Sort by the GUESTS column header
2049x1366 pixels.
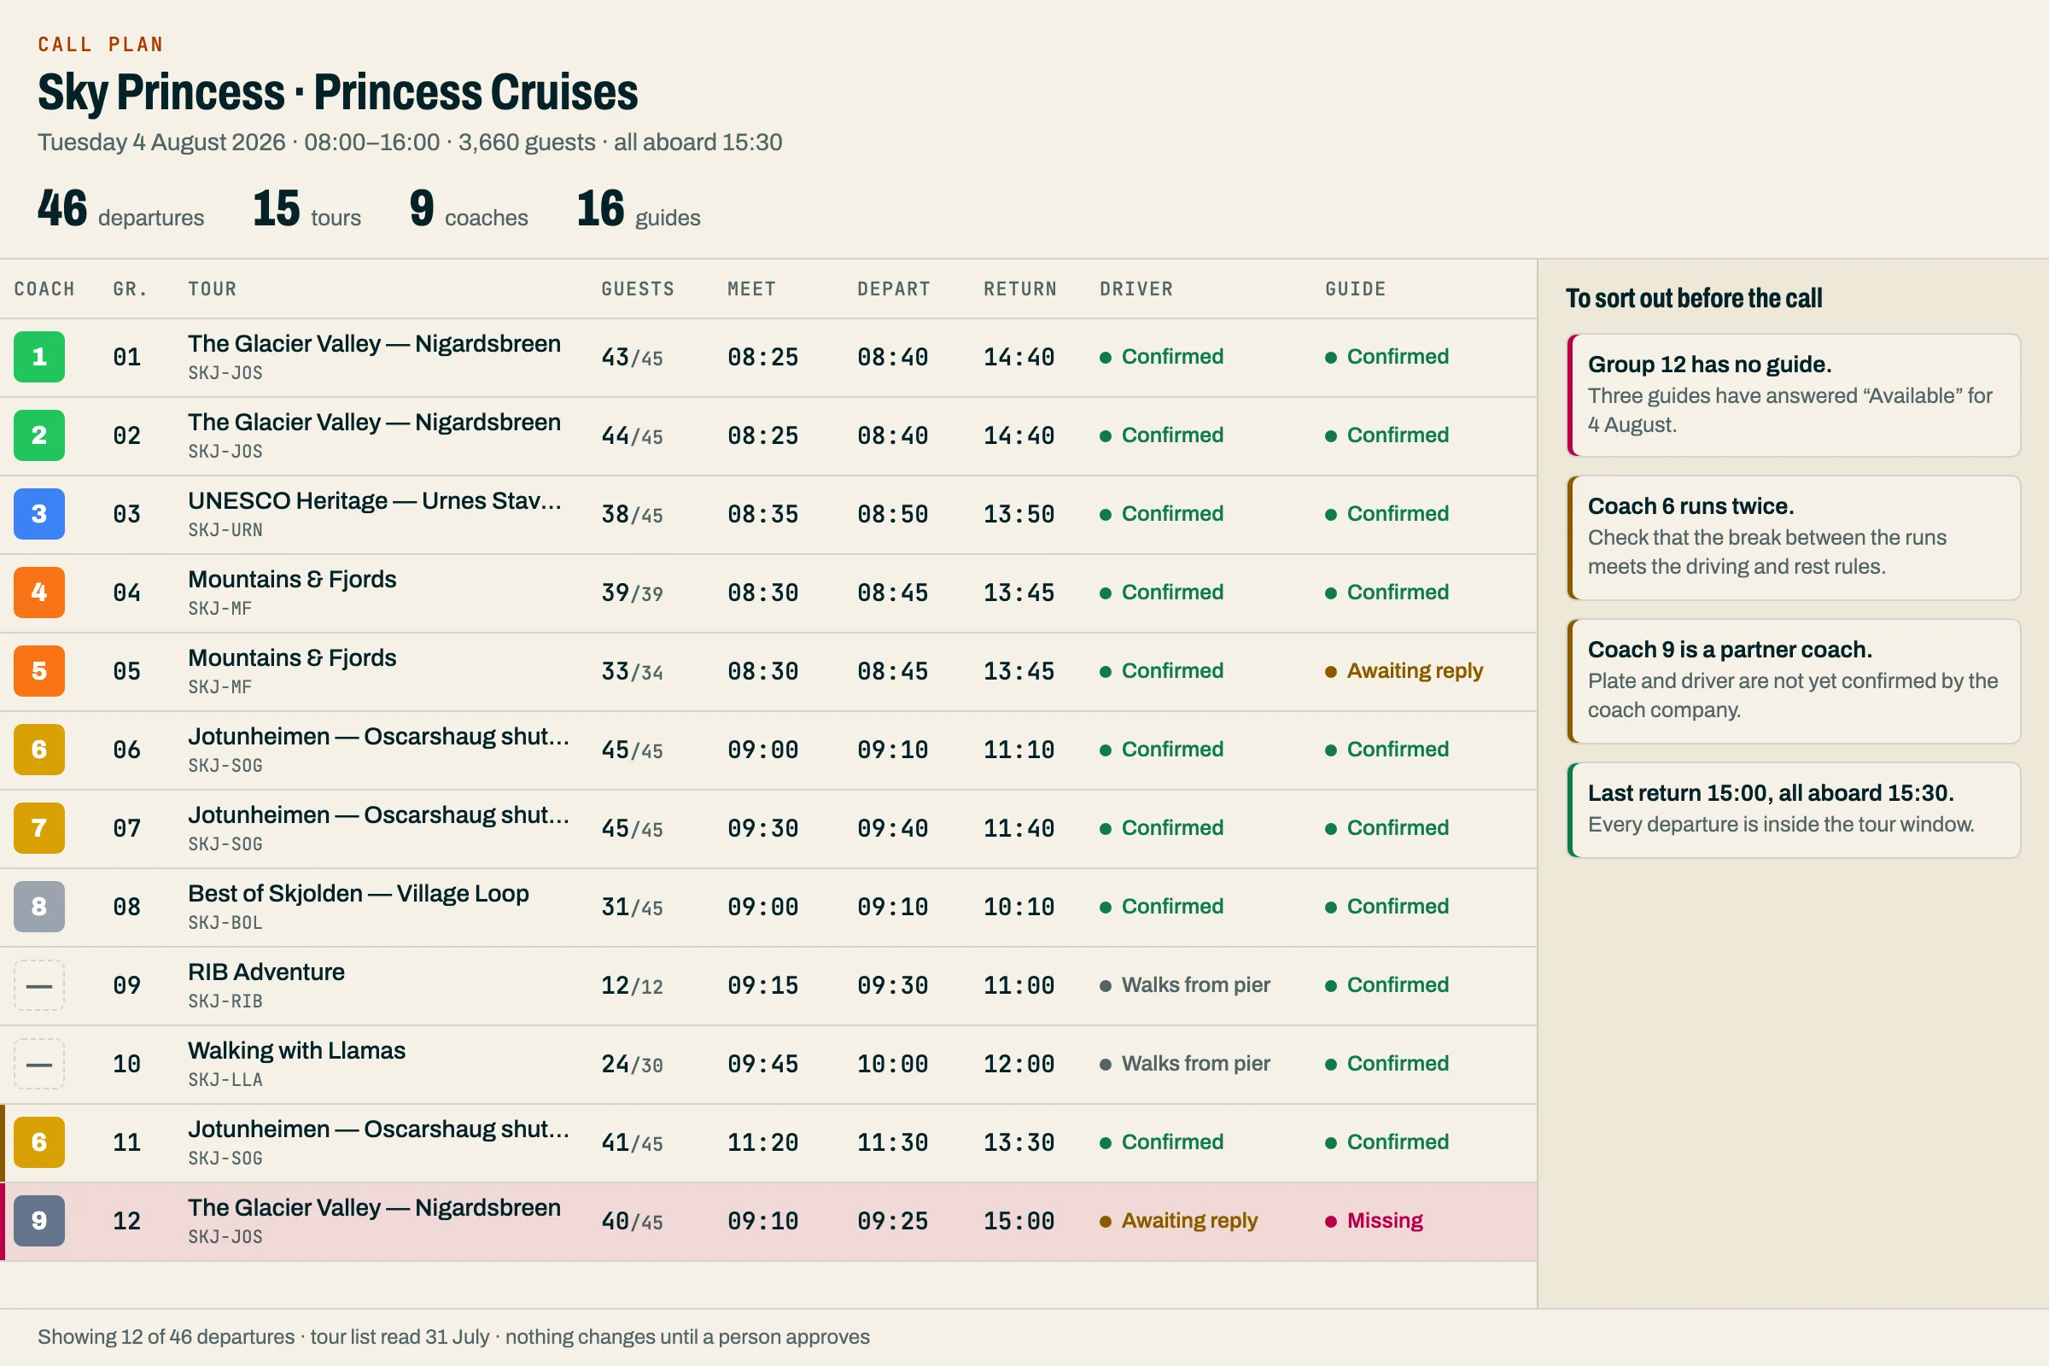[638, 289]
